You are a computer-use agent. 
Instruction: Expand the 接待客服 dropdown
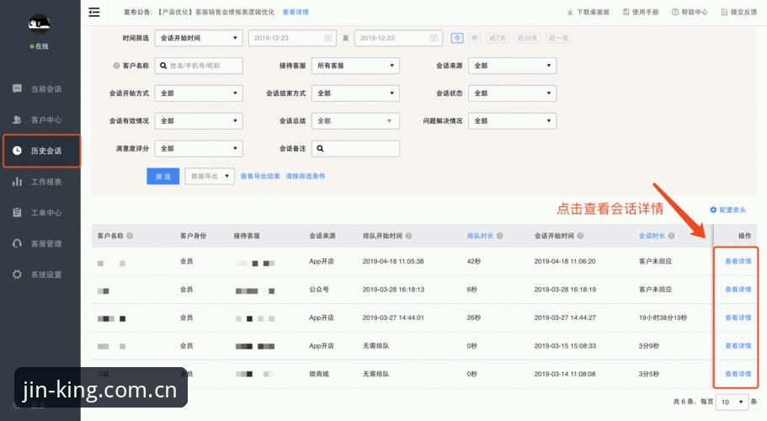point(355,66)
